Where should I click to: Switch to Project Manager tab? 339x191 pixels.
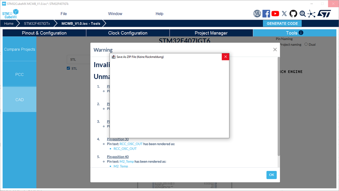click(211, 33)
